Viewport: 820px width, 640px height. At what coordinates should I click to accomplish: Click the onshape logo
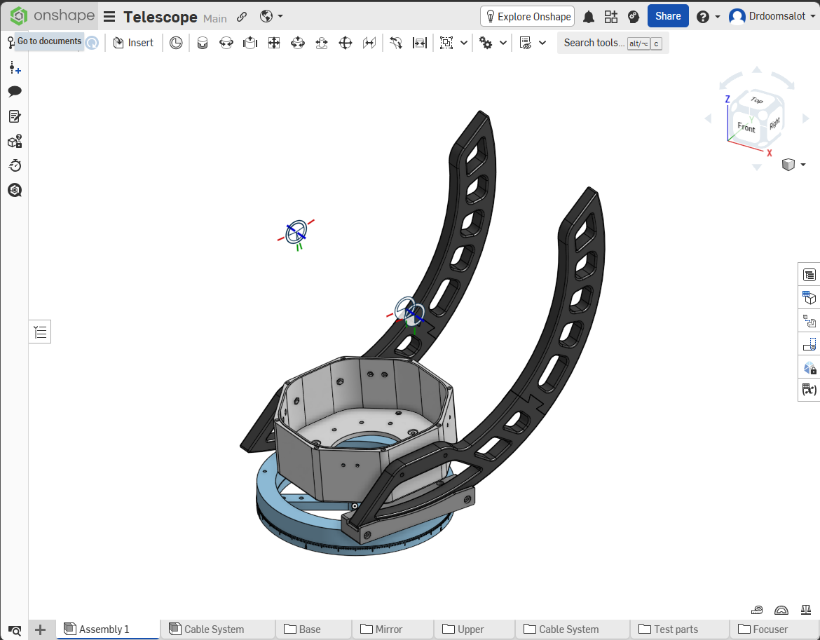(53, 15)
